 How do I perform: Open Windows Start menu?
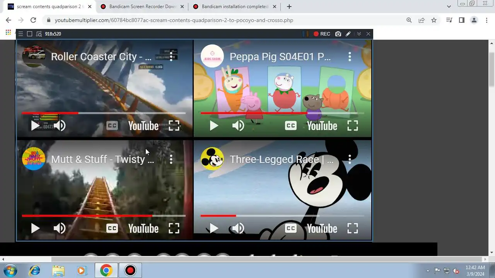point(10,270)
